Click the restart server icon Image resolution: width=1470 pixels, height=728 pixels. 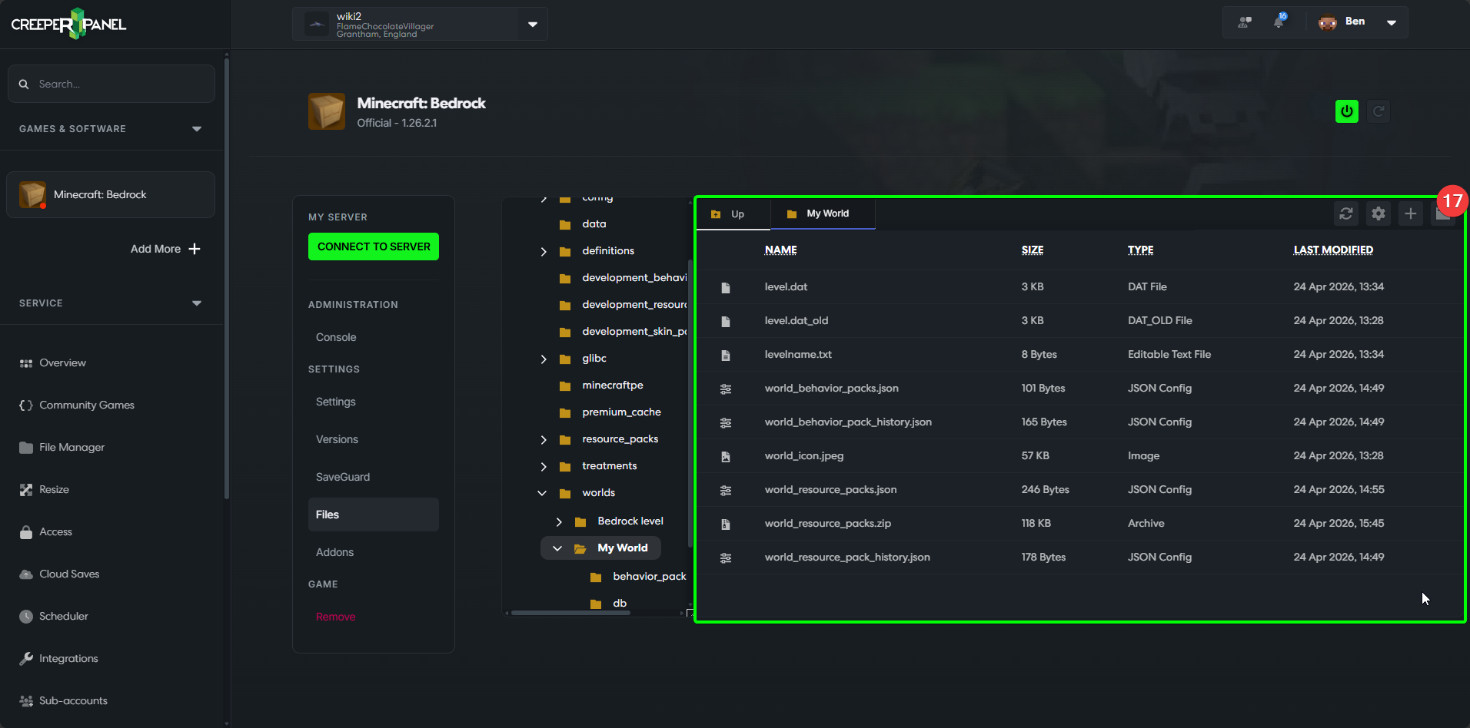1379,111
